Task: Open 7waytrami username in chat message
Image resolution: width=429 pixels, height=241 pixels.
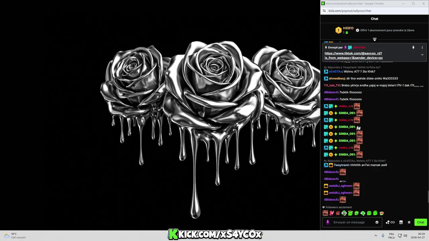Action: click(x=342, y=165)
